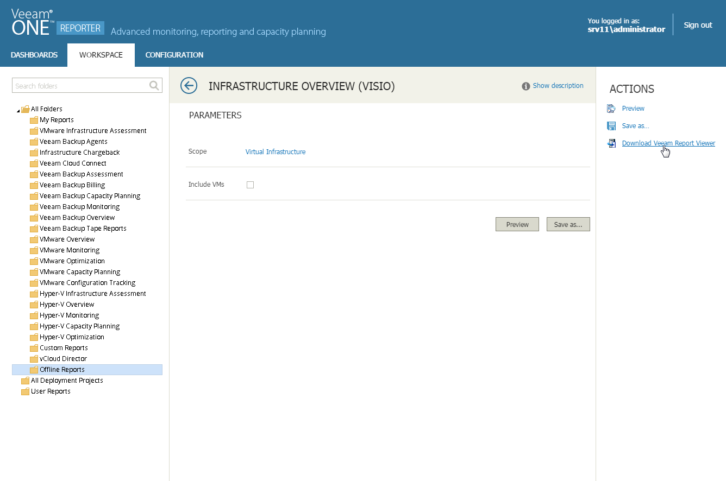The image size is (726, 481).
Task: Click the Save as action disk icon
Action: pos(611,126)
